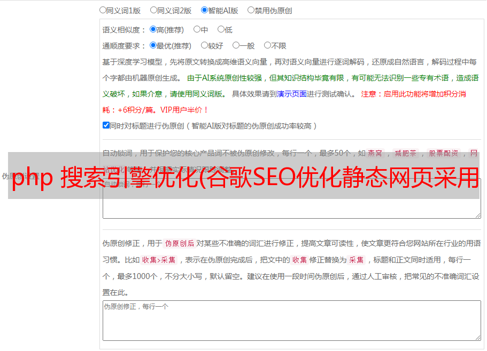Set 语义相似度 to 高(推荐)
The width and height of the screenshot is (487, 351).
(153, 29)
